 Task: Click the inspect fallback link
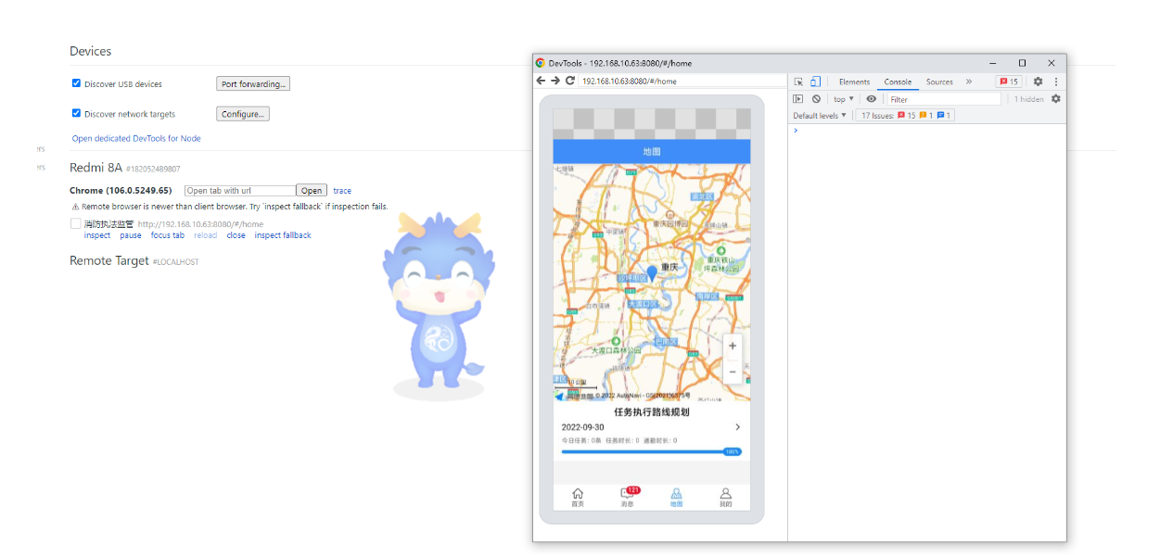(x=283, y=235)
